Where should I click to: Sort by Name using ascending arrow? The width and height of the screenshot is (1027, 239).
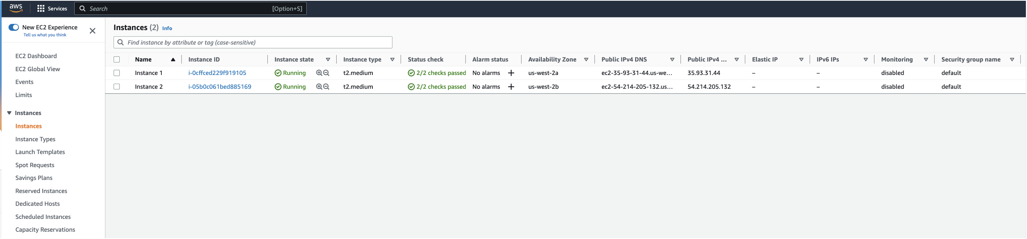(173, 59)
